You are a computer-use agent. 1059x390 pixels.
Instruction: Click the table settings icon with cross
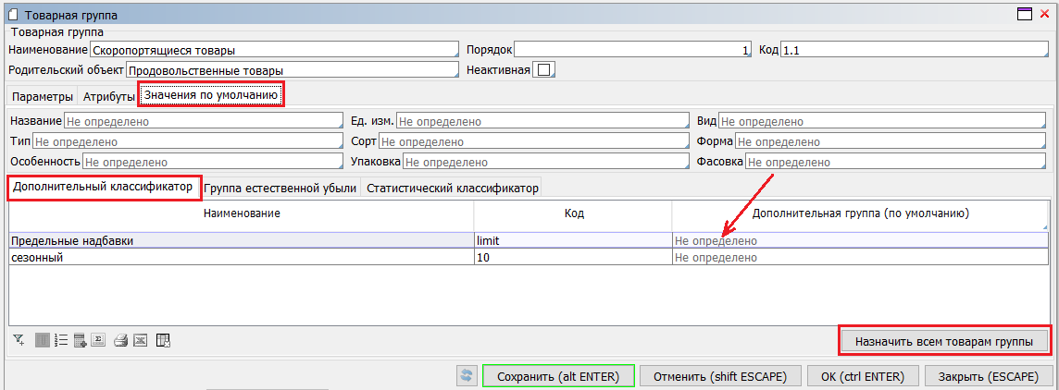(163, 340)
